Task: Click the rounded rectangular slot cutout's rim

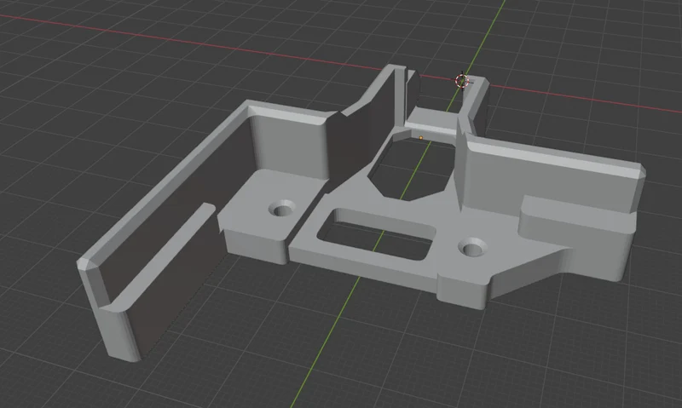Action: coord(376,234)
